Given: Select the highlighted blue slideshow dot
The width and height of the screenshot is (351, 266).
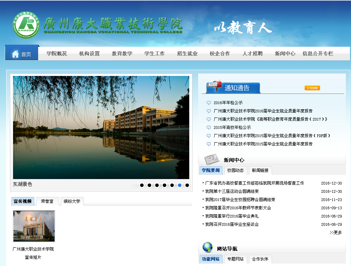Looking at the screenshot, I should click(x=180, y=185).
